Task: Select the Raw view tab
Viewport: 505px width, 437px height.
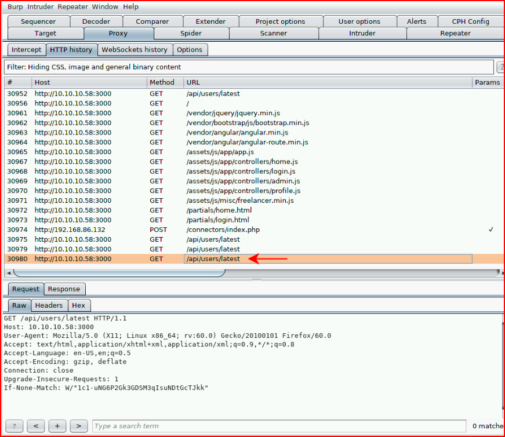Action: pos(19,305)
